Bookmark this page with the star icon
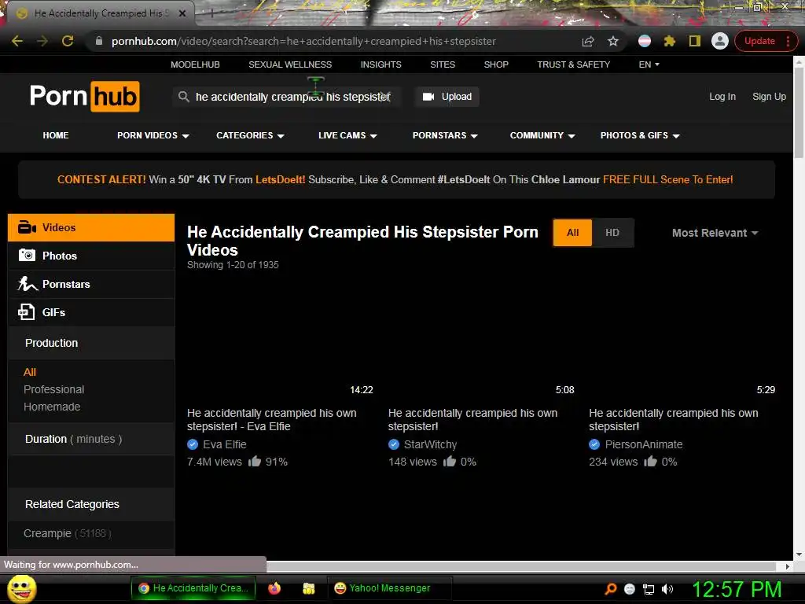The width and height of the screenshot is (805, 604). point(613,41)
